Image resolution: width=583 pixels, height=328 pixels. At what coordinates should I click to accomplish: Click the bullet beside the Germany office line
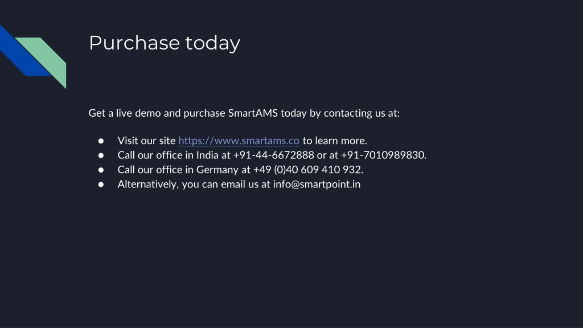tap(101, 170)
